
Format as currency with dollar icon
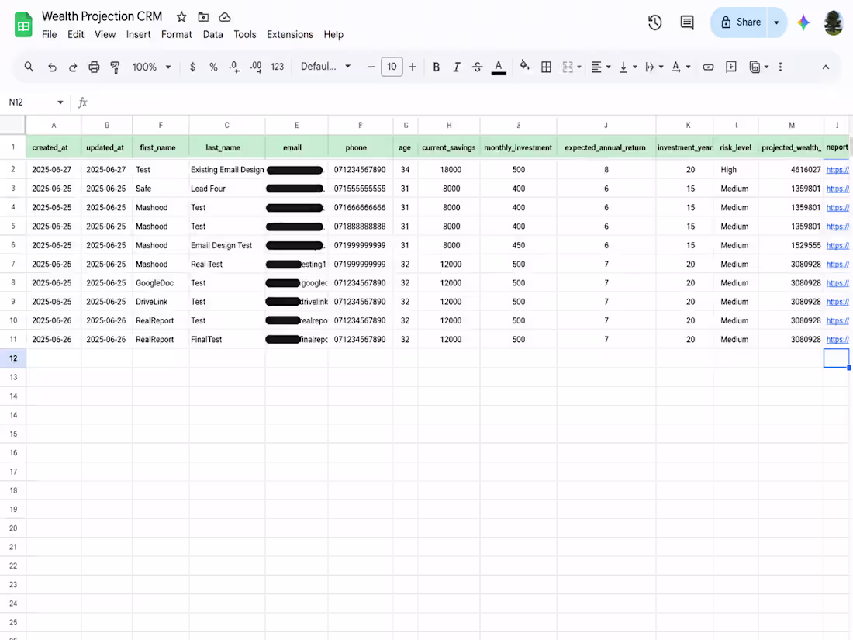point(192,67)
